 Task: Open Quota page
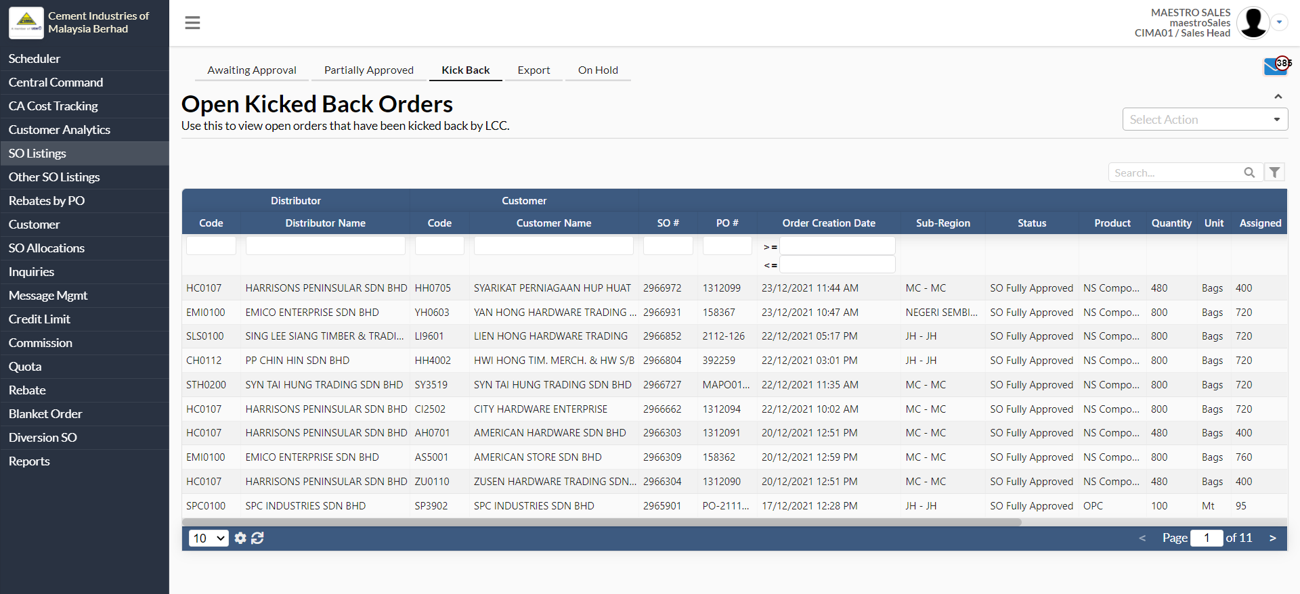pyautogui.click(x=85, y=367)
